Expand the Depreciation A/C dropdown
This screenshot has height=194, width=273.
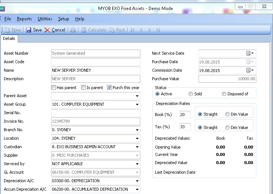[137, 181]
